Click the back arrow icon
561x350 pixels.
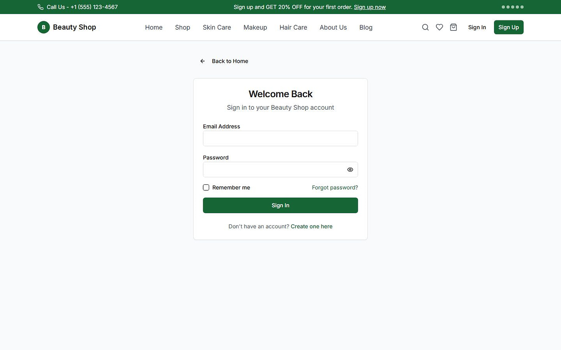pyautogui.click(x=203, y=61)
